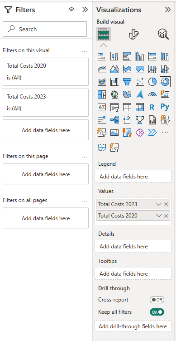Select the funnel chart visual
176x341 pixels.
point(127,82)
